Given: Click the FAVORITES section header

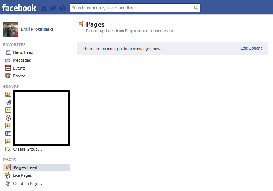Looking at the screenshot, I should pos(14,44).
